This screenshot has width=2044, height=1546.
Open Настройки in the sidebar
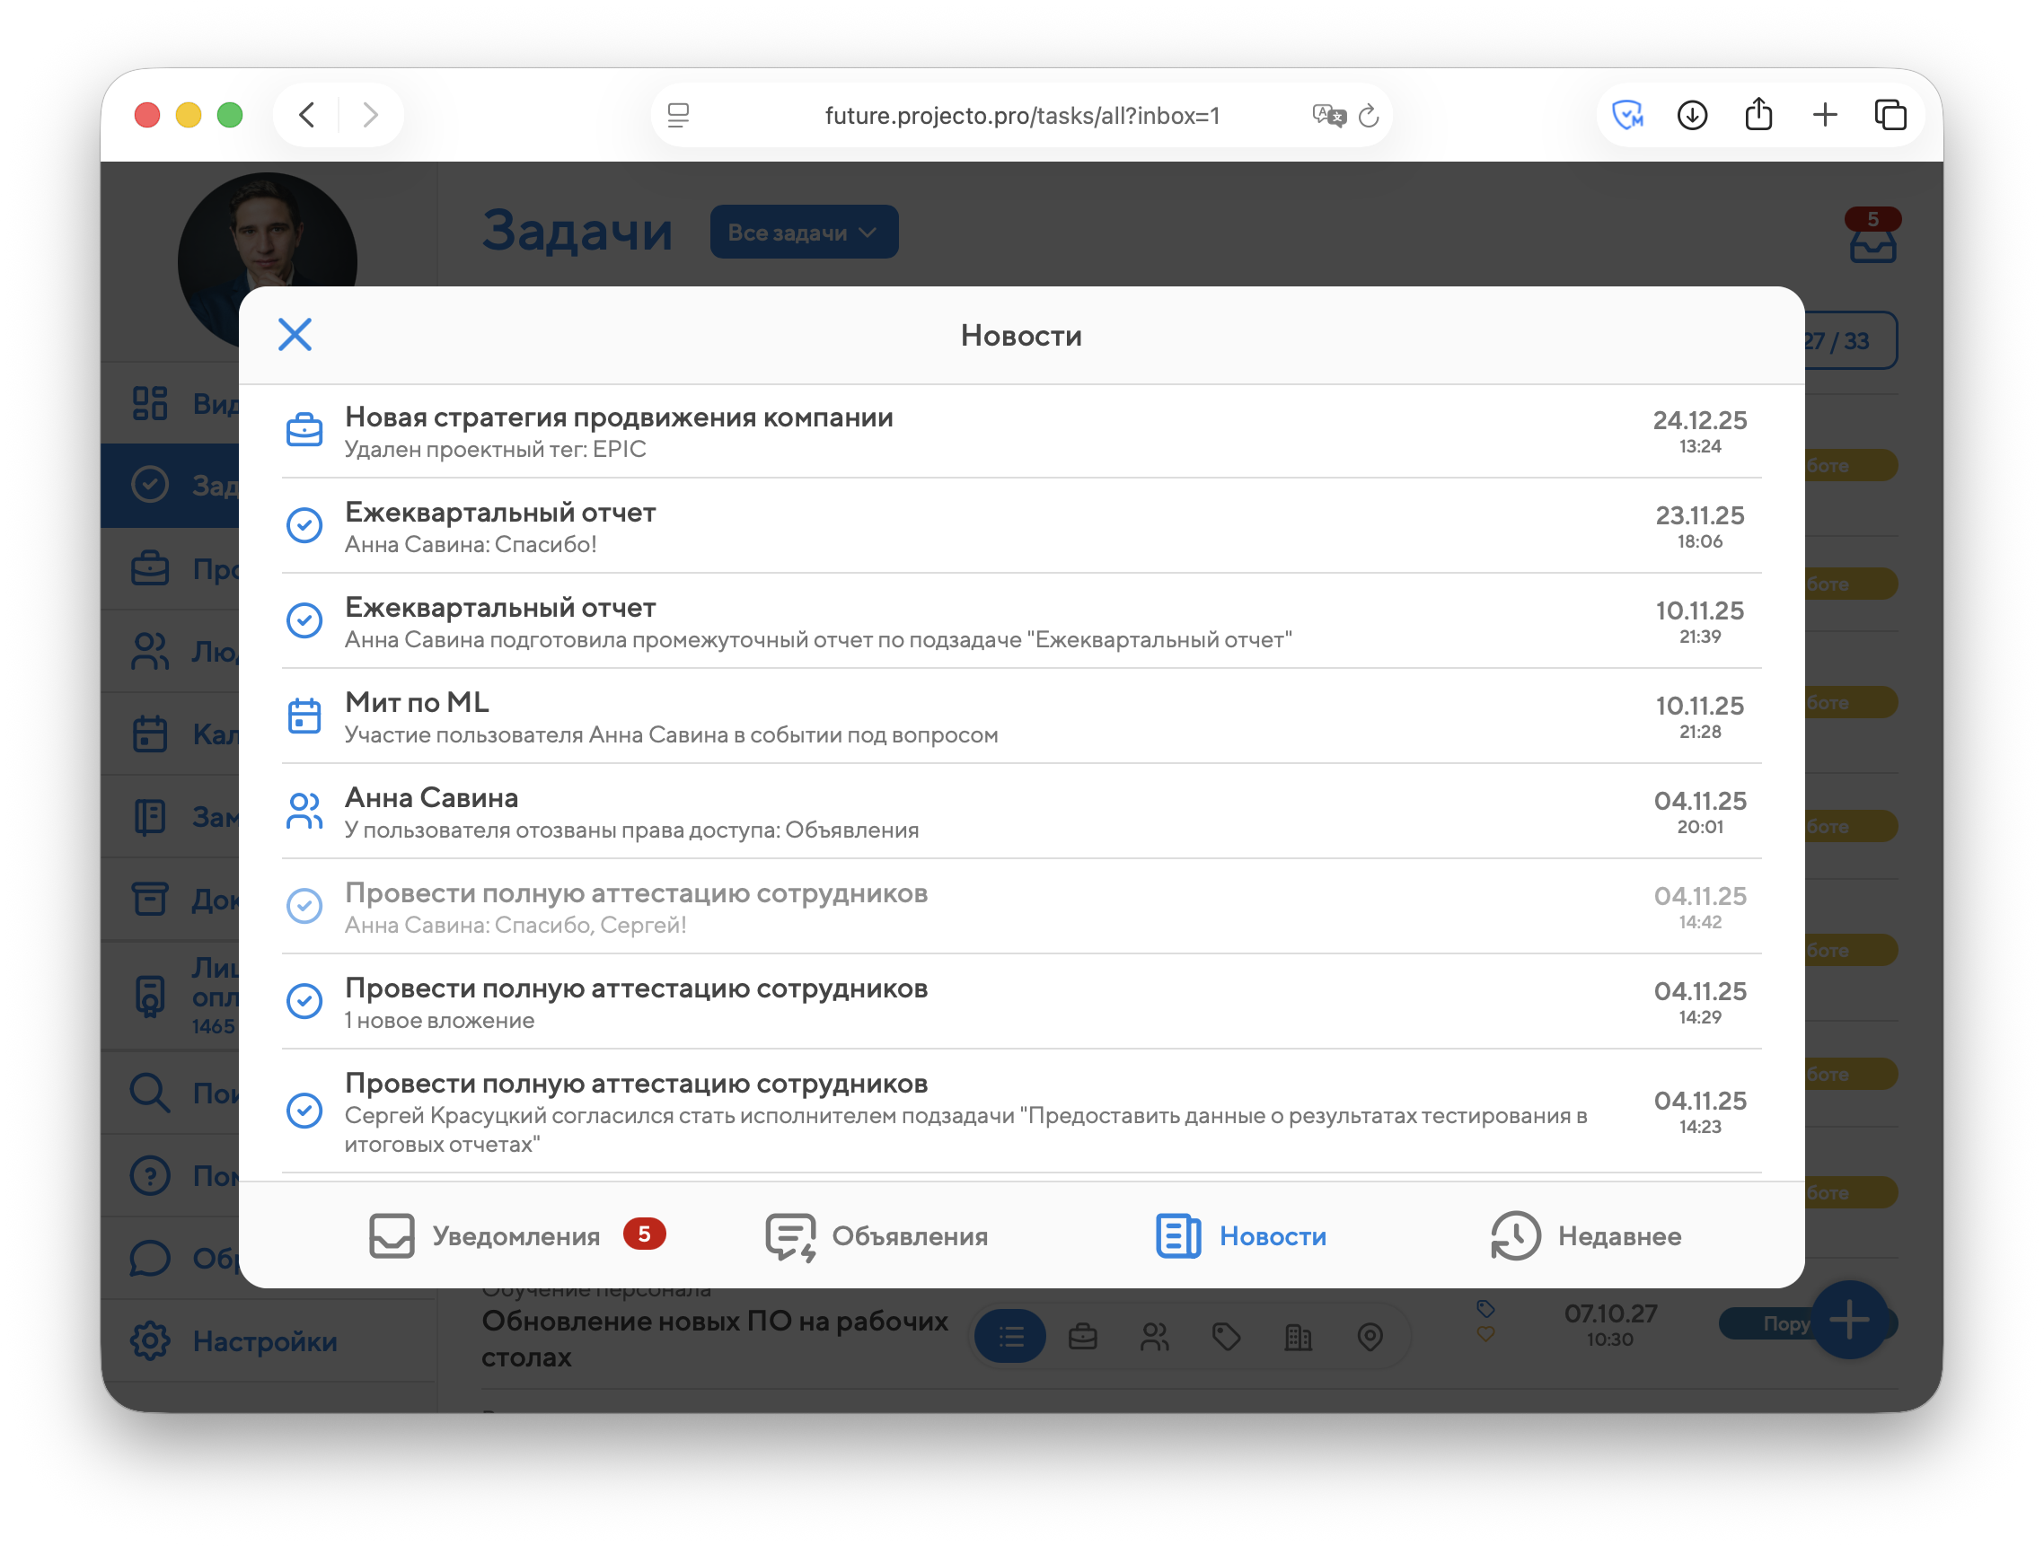click(263, 1341)
